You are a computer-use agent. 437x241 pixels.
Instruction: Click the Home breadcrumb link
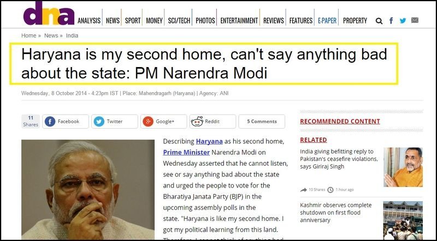click(x=29, y=35)
